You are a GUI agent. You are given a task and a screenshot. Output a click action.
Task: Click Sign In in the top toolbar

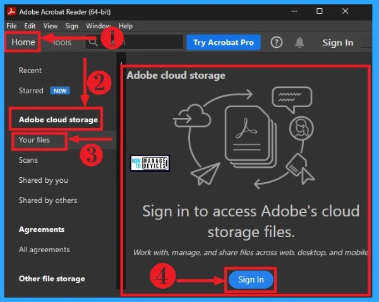(338, 43)
